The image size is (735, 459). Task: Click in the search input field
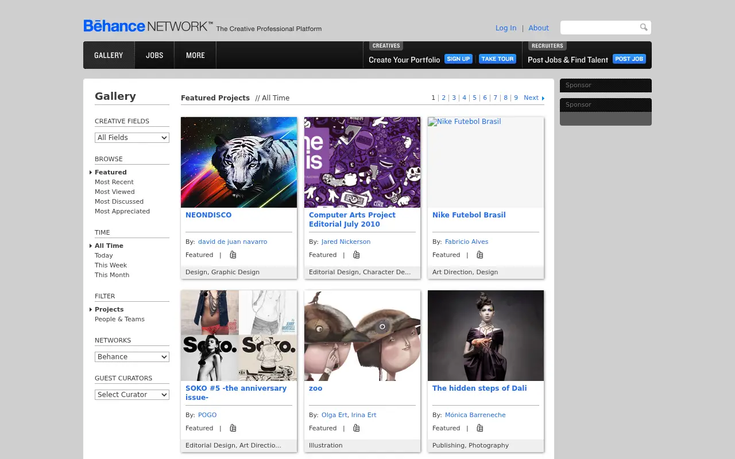[x=600, y=28]
